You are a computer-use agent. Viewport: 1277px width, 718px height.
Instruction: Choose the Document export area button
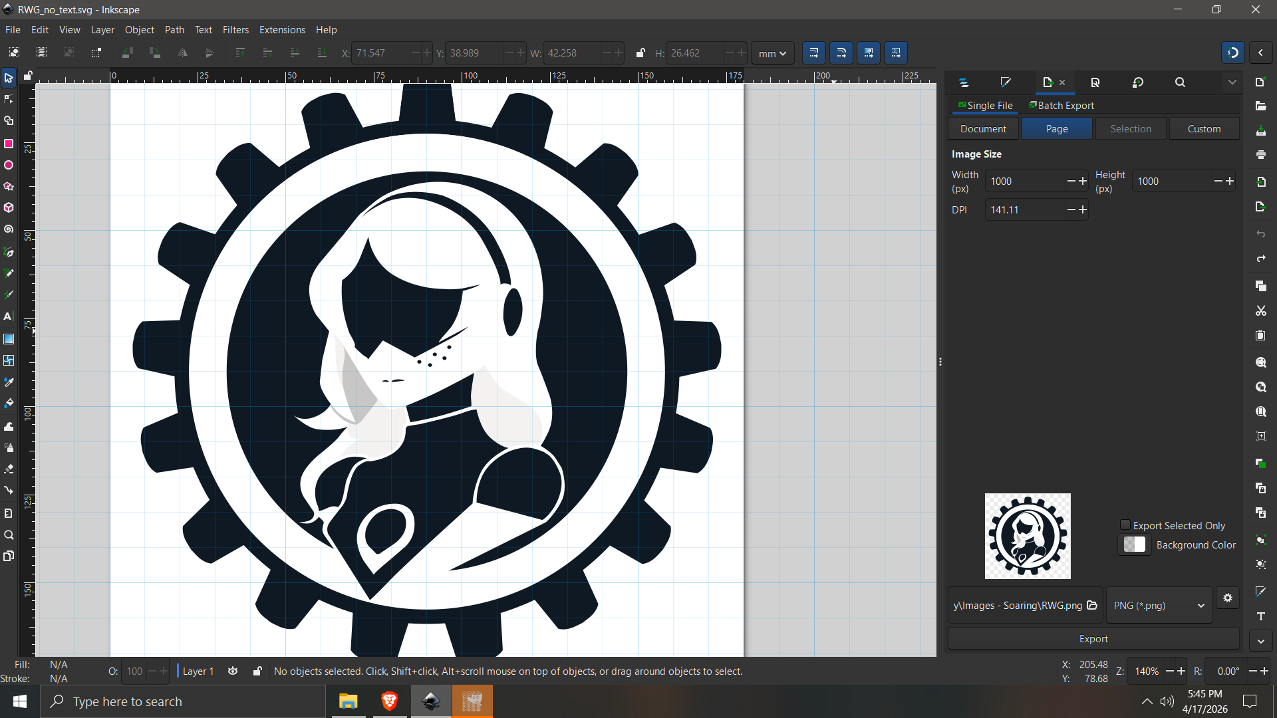pyautogui.click(x=983, y=129)
